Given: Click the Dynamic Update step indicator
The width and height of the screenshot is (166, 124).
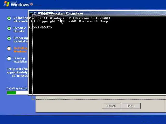Looking at the screenshot, I should click(9, 28).
